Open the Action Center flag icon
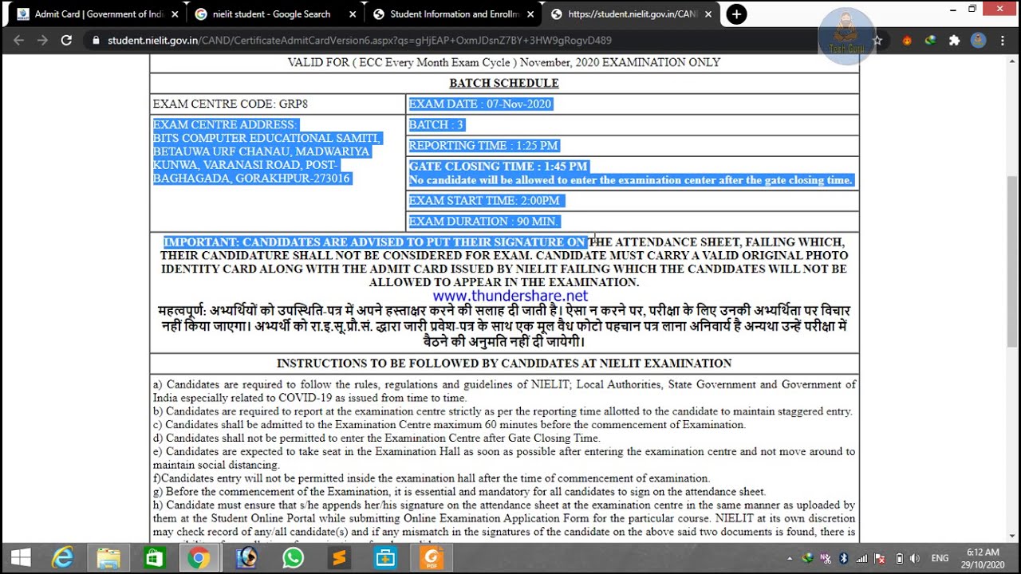Screen dimensions: 1021x574 click(x=881, y=558)
